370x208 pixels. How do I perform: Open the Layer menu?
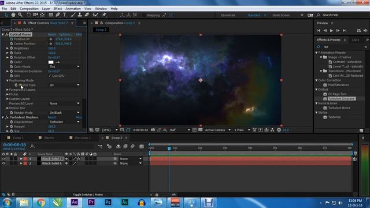click(x=46, y=9)
